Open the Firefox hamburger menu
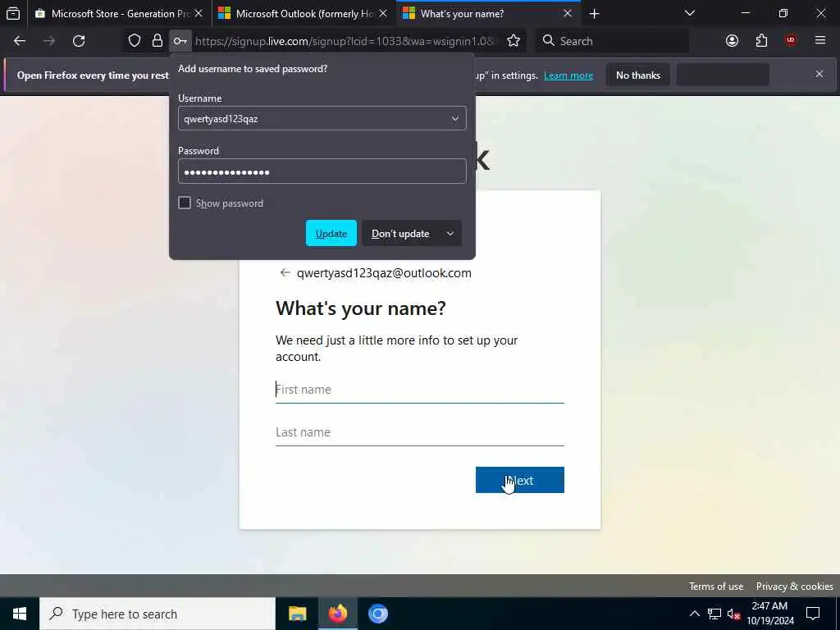 pyautogui.click(x=820, y=41)
